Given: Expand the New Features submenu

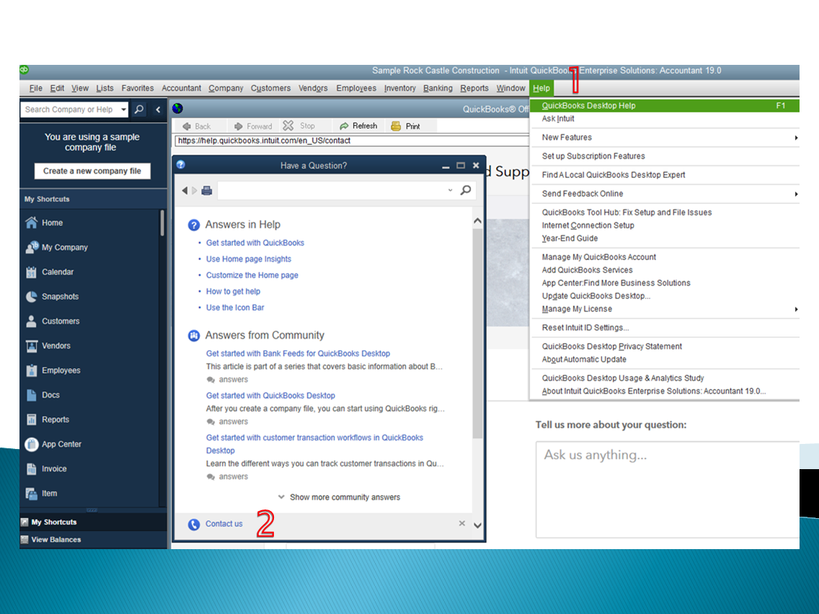Looking at the screenshot, I should tap(796, 138).
